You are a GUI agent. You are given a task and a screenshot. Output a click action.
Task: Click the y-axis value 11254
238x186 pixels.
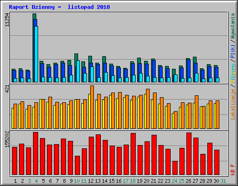coord(7,20)
